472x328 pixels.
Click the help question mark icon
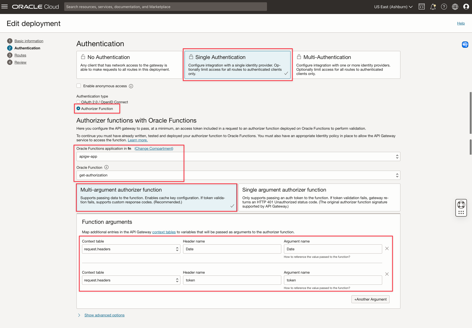coord(444,7)
